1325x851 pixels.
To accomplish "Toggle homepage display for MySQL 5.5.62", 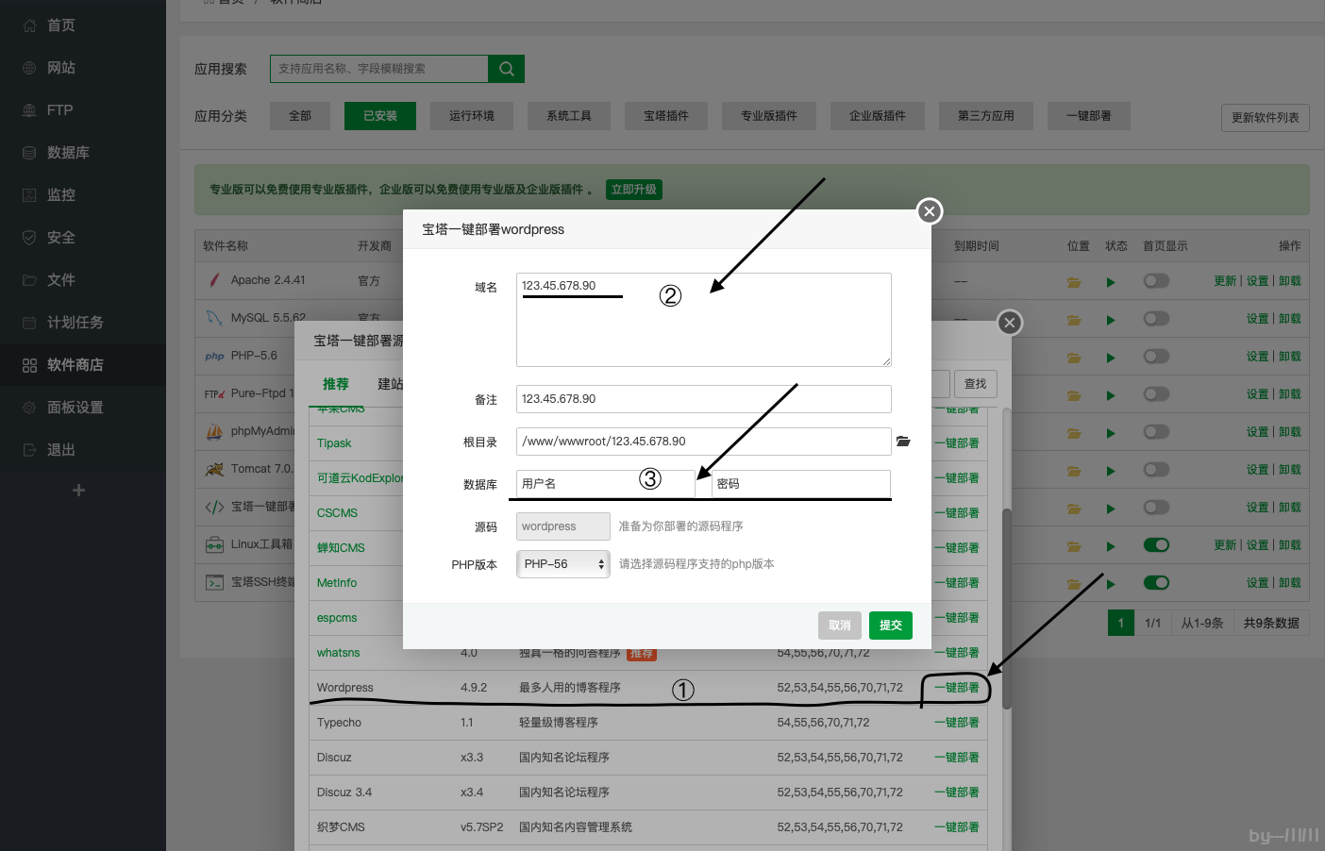I will point(1156,318).
